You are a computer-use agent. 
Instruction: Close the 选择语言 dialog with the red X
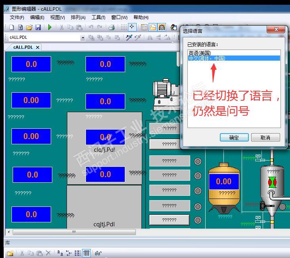coord(276,29)
